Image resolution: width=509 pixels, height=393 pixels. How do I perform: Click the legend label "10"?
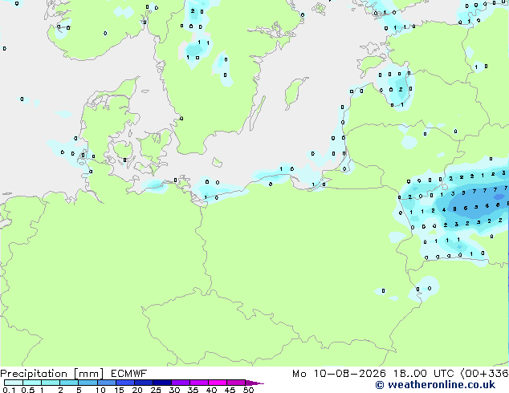(x=100, y=390)
